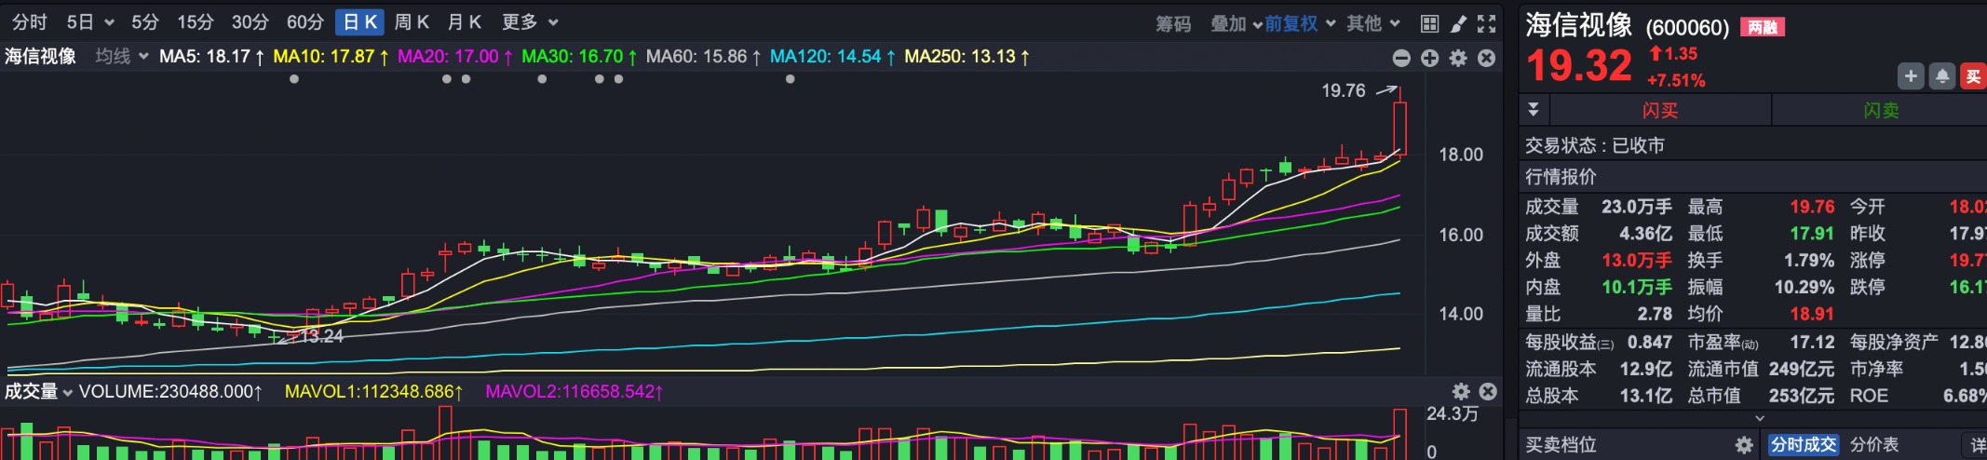Expand the 均线 indicator dropdown
Viewport: 1987px width, 460px height.
(122, 57)
